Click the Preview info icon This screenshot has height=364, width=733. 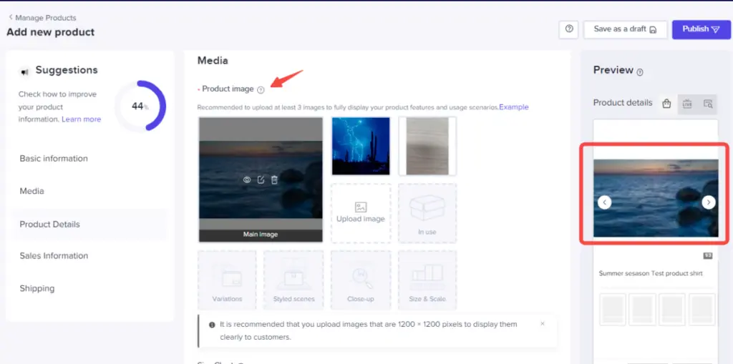tap(640, 72)
